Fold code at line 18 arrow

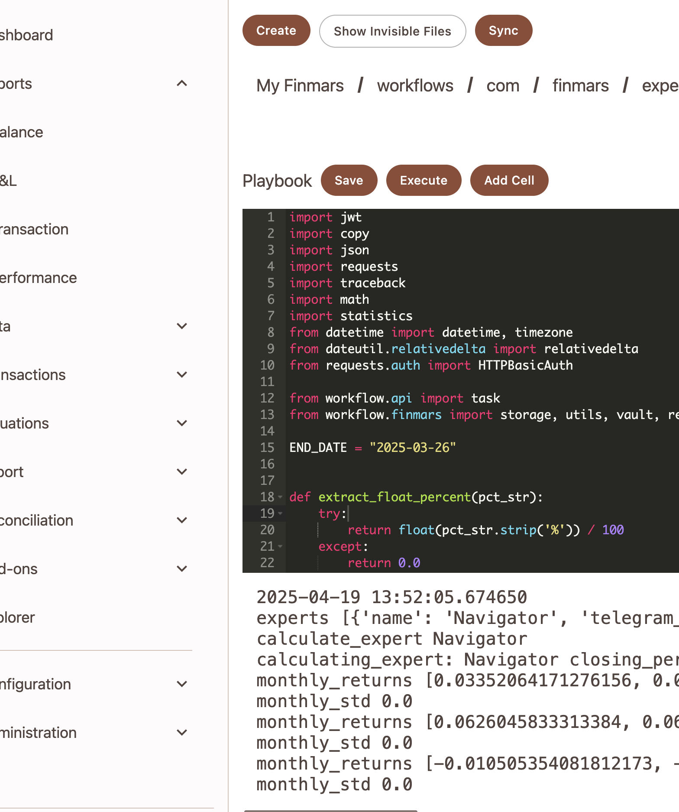tap(280, 497)
